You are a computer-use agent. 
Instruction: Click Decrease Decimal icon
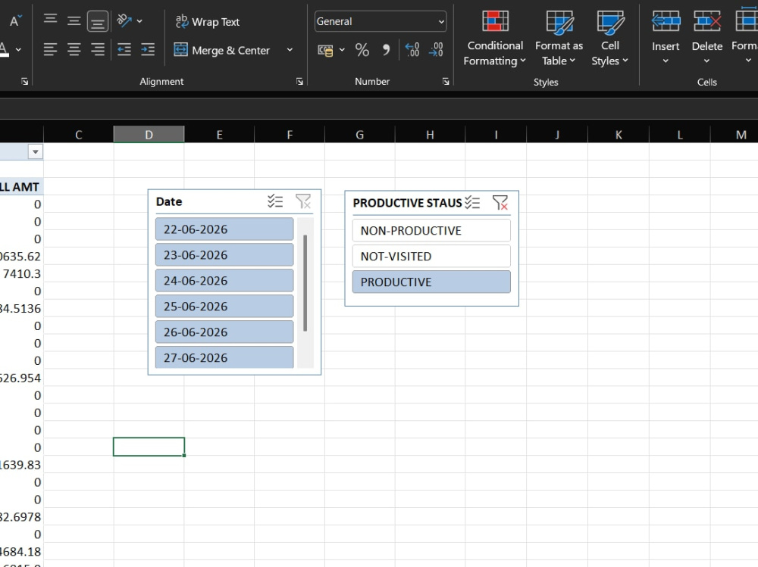coord(436,50)
